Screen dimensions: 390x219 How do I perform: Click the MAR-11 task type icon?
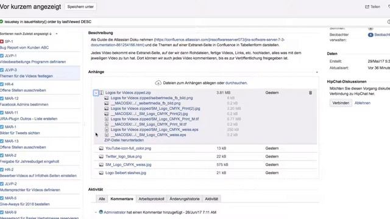(x=2, y=113)
